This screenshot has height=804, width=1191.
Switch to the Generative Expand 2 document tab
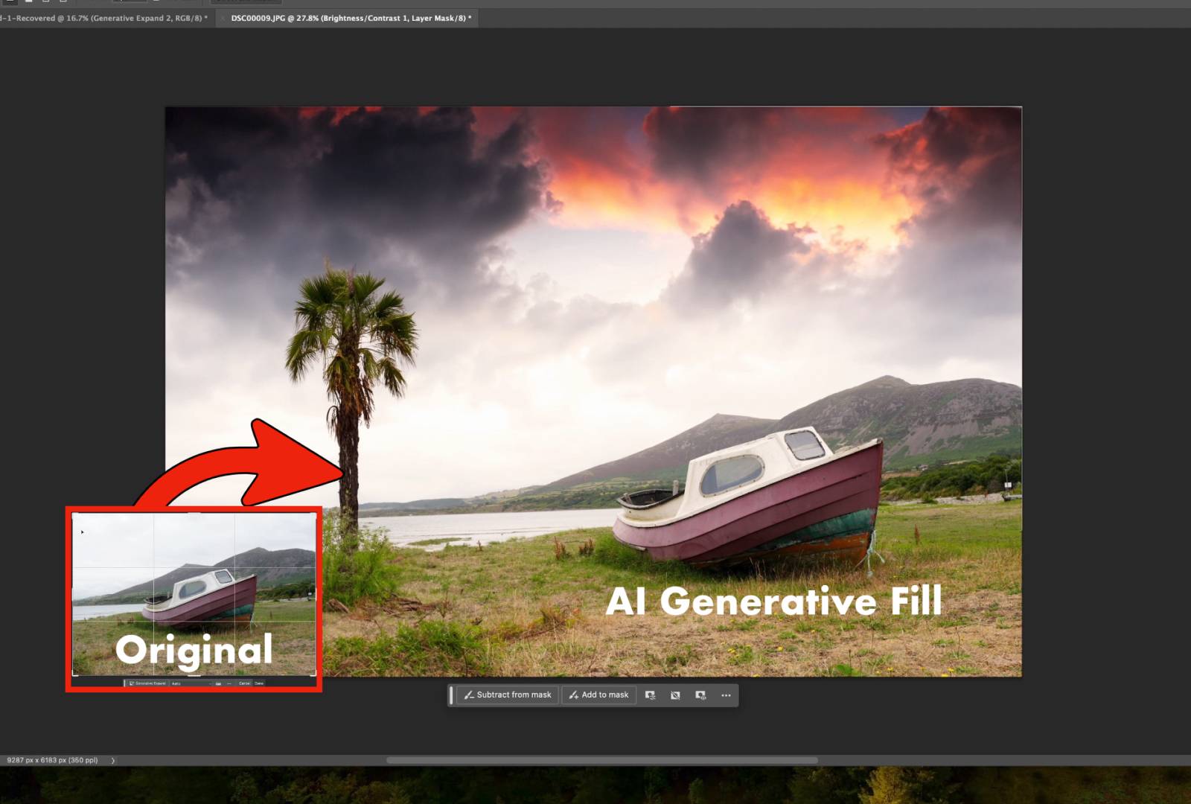[x=104, y=18]
